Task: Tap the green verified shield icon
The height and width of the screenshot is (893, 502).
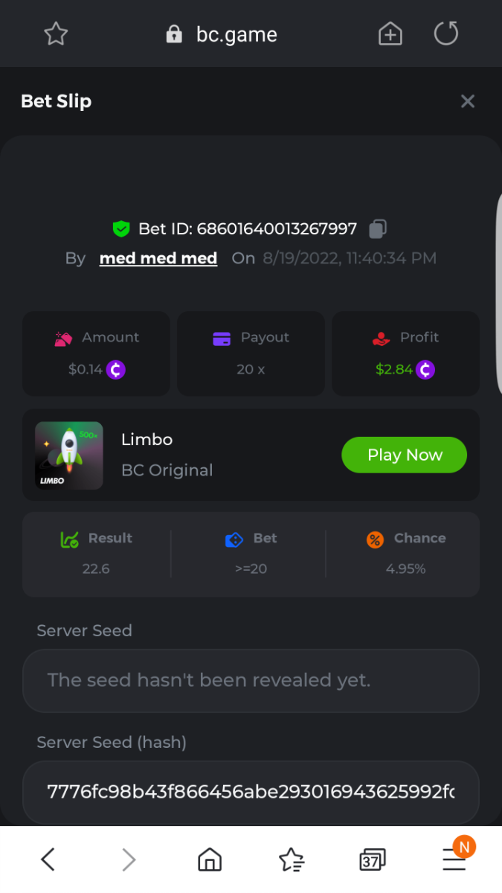Action: click(x=121, y=228)
